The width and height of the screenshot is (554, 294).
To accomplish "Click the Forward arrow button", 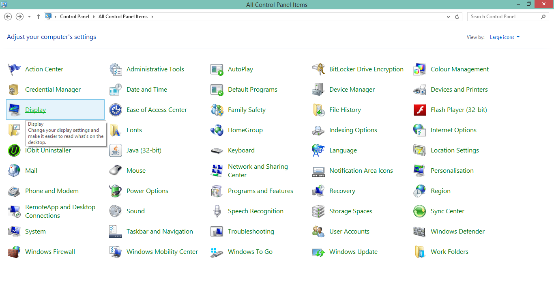I will pos(19,17).
